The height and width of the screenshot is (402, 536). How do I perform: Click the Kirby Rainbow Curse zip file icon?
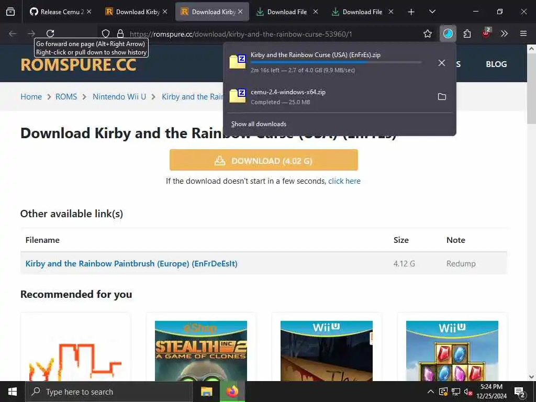pos(238,62)
